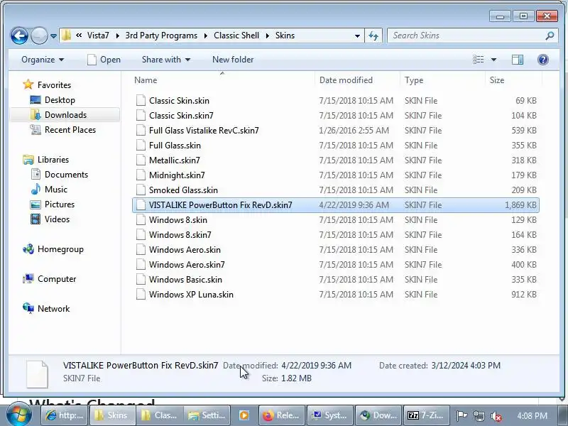Sort by the Date modified column
This screenshot has height=426, width=568.
[358, 80]
